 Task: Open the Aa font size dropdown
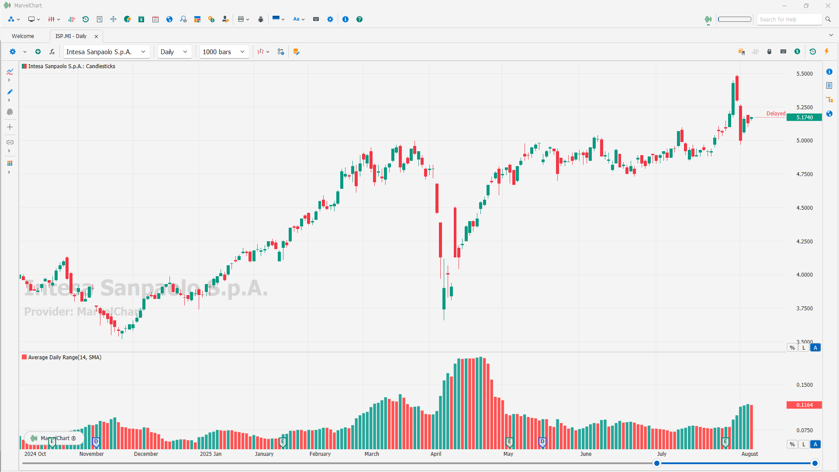(x=299, y=19)
